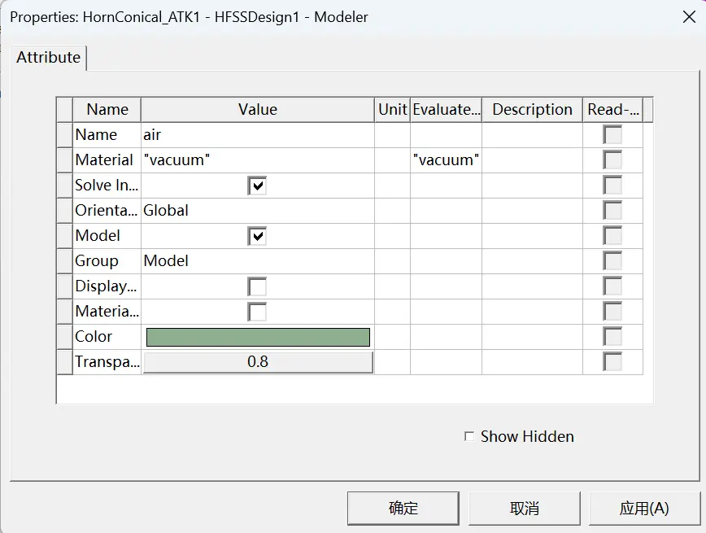Set Color row read-only checkbox

(612, 337)
